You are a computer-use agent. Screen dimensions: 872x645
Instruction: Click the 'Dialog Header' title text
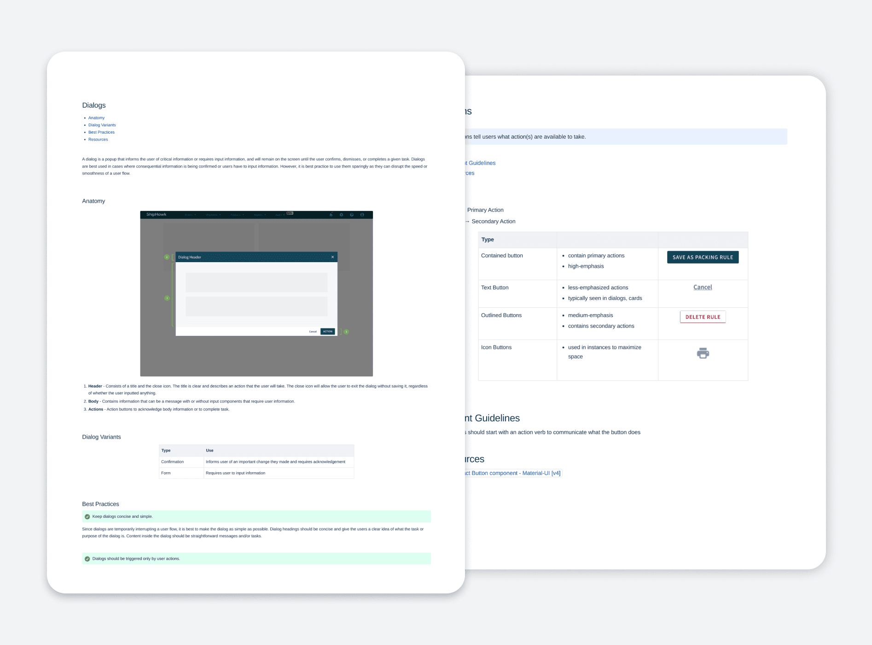click(190, 257)
